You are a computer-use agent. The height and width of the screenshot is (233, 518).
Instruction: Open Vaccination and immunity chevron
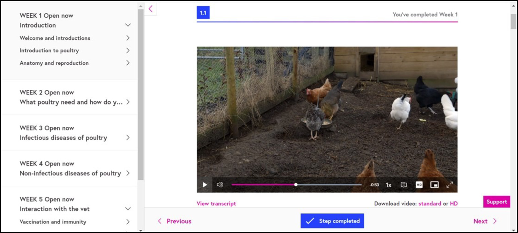pyautogui.click(x=128, y=222)
